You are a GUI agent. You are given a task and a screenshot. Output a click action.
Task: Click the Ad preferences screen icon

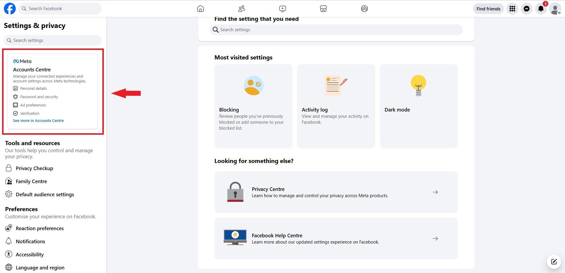pos(15,105)
